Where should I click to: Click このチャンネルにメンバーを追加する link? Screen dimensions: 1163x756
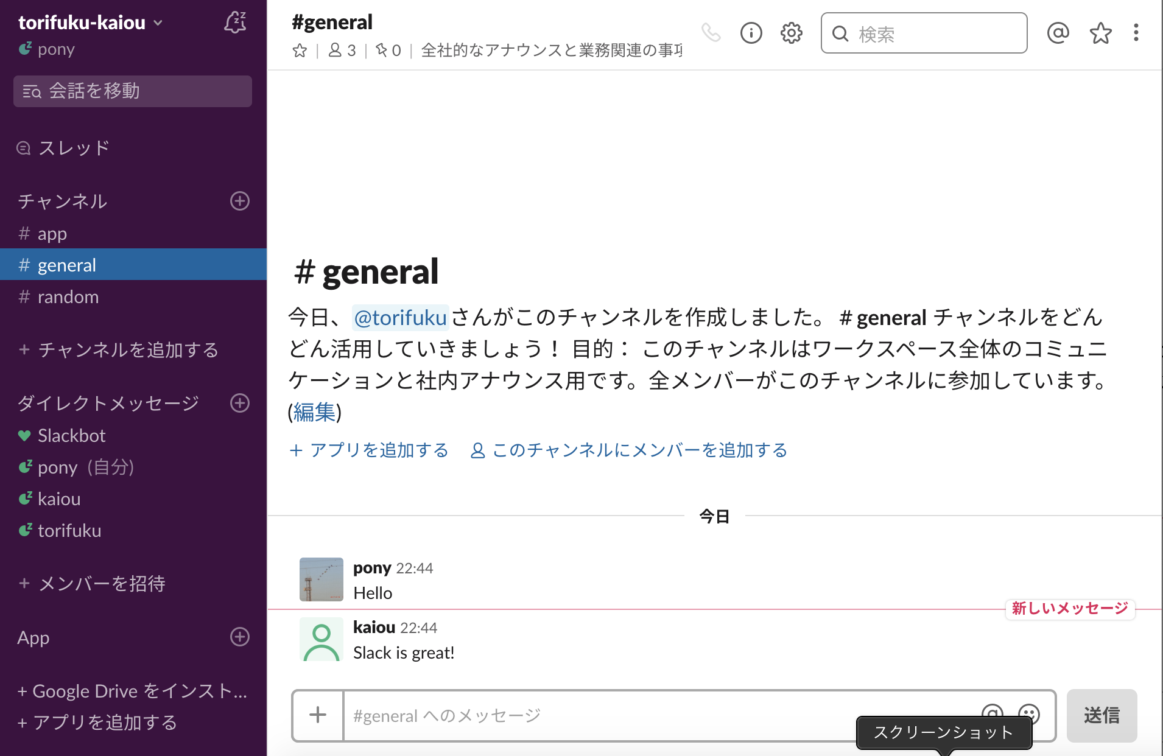coord(629,450)
